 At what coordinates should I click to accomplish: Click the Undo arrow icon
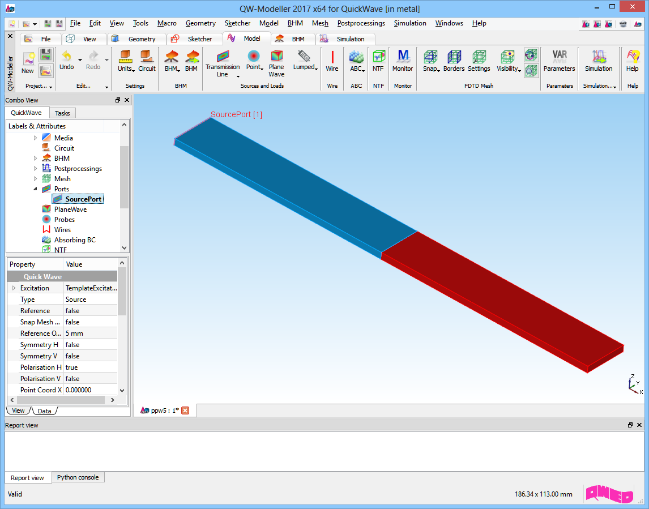(66, 56)
